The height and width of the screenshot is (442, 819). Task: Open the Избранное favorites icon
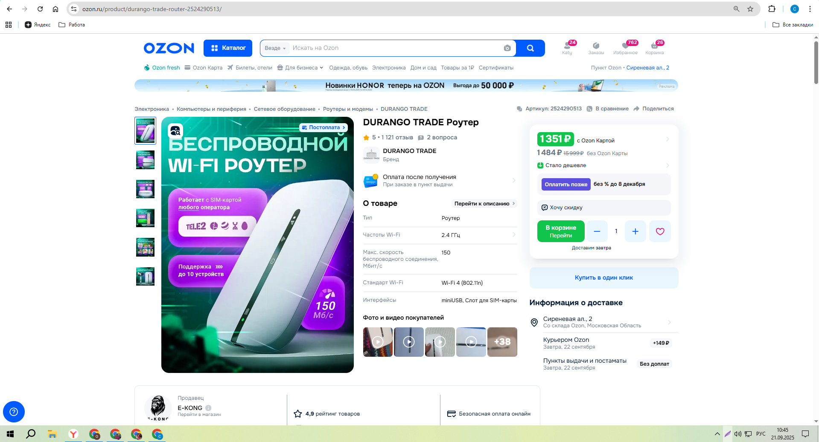[625, 48]
